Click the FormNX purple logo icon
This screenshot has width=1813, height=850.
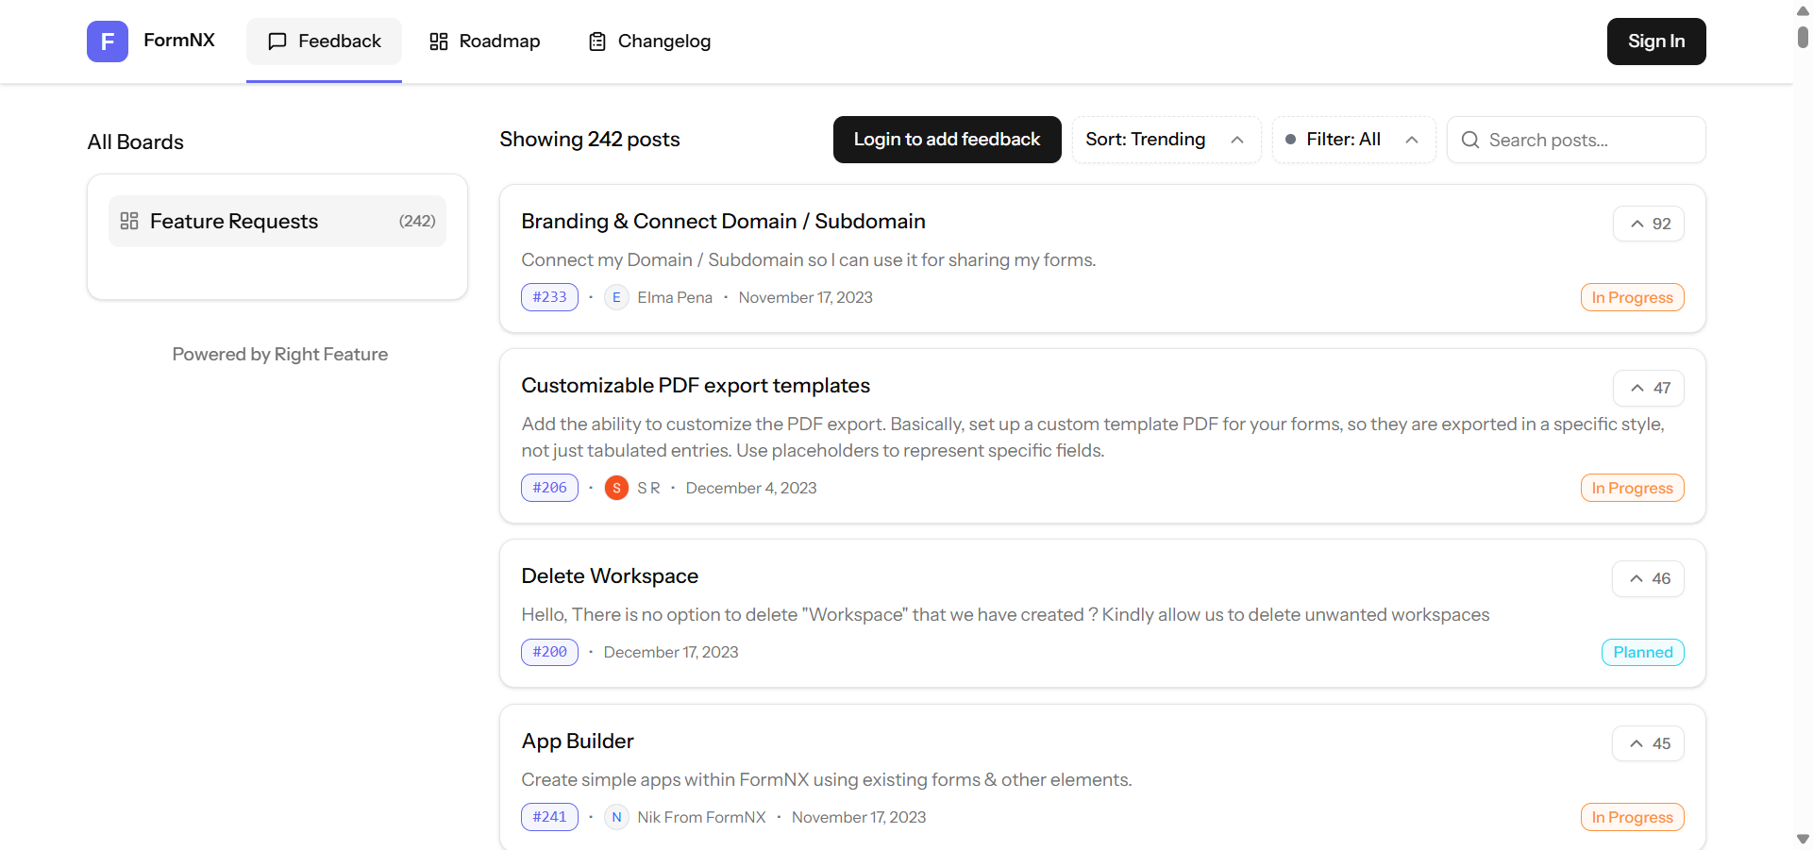108,42
